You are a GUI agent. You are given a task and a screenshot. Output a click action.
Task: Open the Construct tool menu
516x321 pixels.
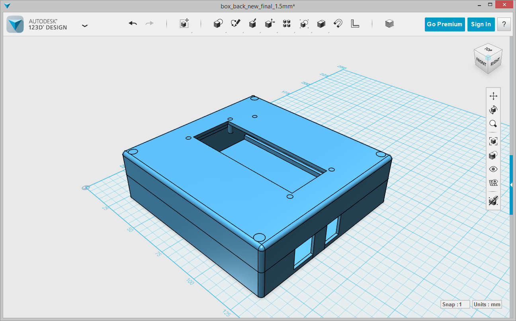tap(252, 24)
